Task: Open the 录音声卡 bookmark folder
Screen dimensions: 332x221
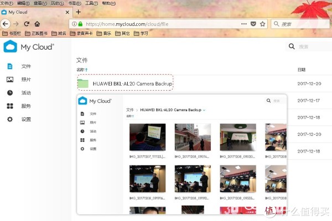Action: [x=81, y=33]
